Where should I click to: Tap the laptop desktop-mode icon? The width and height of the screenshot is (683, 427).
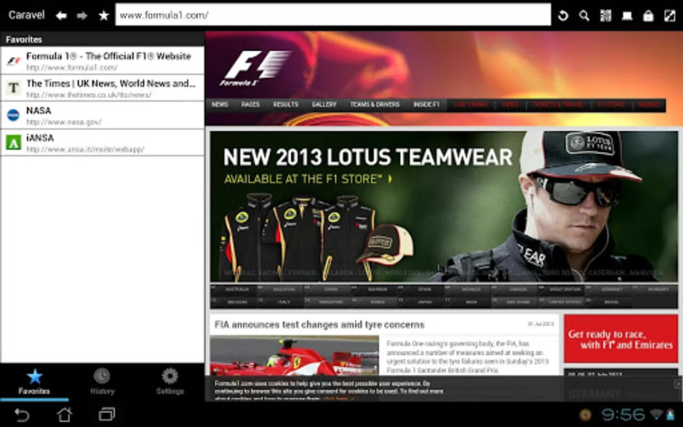[627, 16]
